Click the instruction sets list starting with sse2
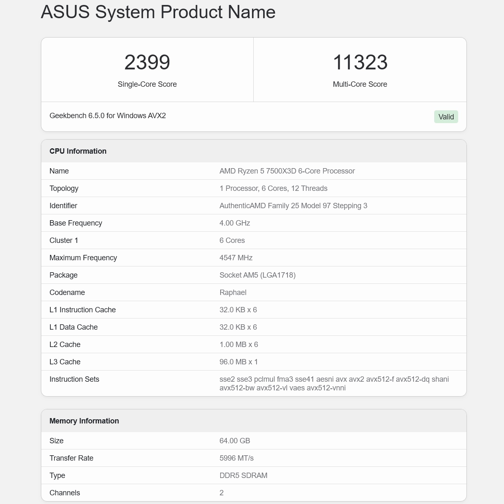This screenshot has width=504, height=504. (334, 383)
